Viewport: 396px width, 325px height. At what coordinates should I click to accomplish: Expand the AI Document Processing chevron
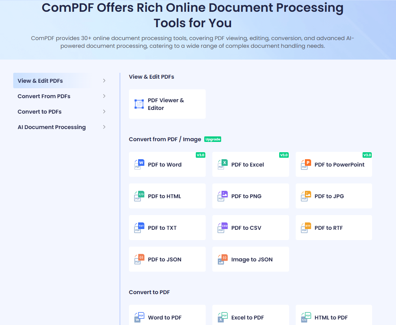click(104, 127)
